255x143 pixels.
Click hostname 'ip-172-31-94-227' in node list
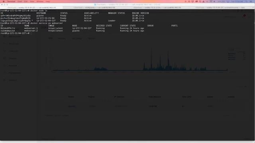(x=46, y=21)
